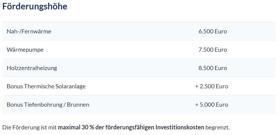Select the Nah-/Fernwärme row label
The width and height of the screenshot is (280, 135).
pos(29,31)
